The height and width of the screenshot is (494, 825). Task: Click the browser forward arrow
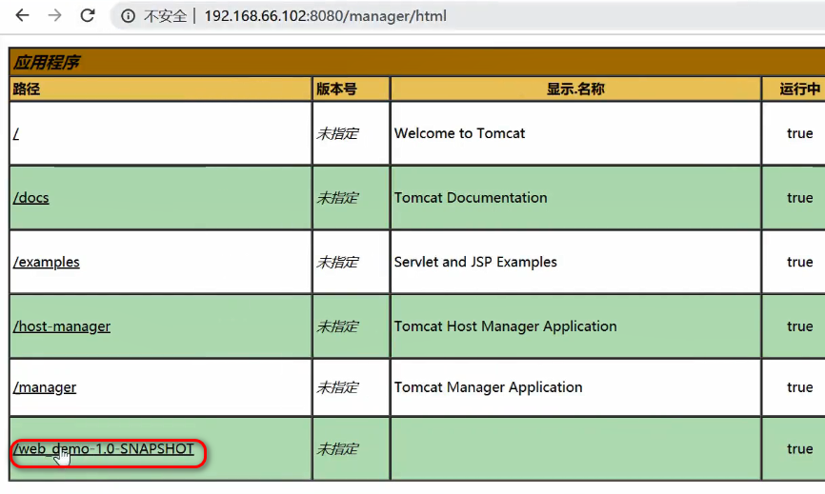(x=54, y=15)
